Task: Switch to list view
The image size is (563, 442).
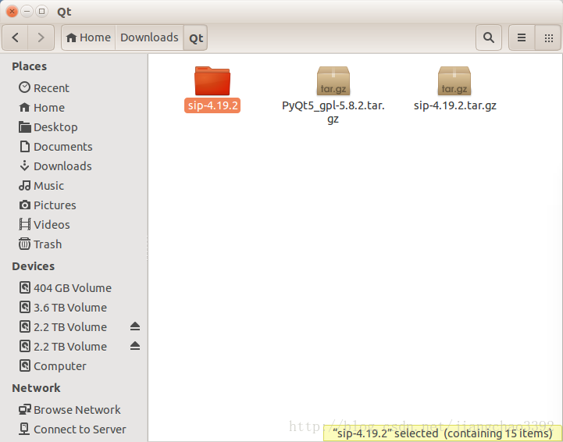Action: point(522,37)
